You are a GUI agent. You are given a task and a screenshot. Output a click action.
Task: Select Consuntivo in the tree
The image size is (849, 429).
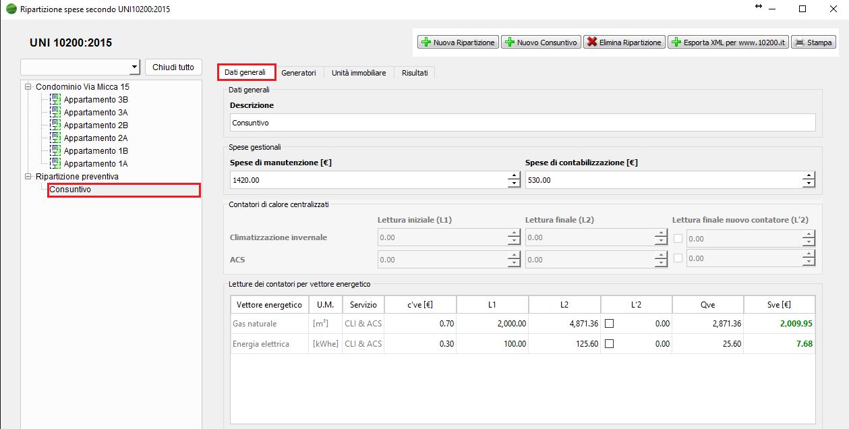coord(70,190)
